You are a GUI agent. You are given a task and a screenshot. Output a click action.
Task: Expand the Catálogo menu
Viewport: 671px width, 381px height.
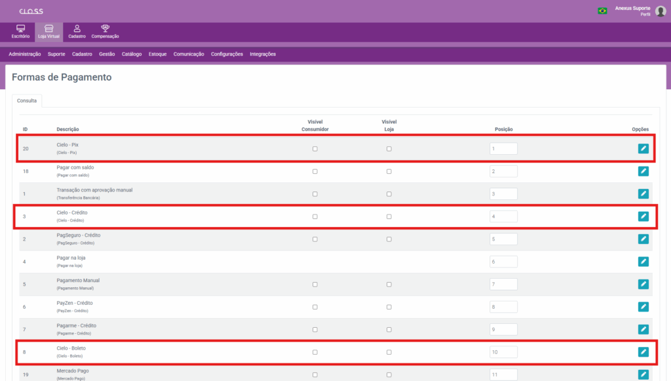(132, 54)
